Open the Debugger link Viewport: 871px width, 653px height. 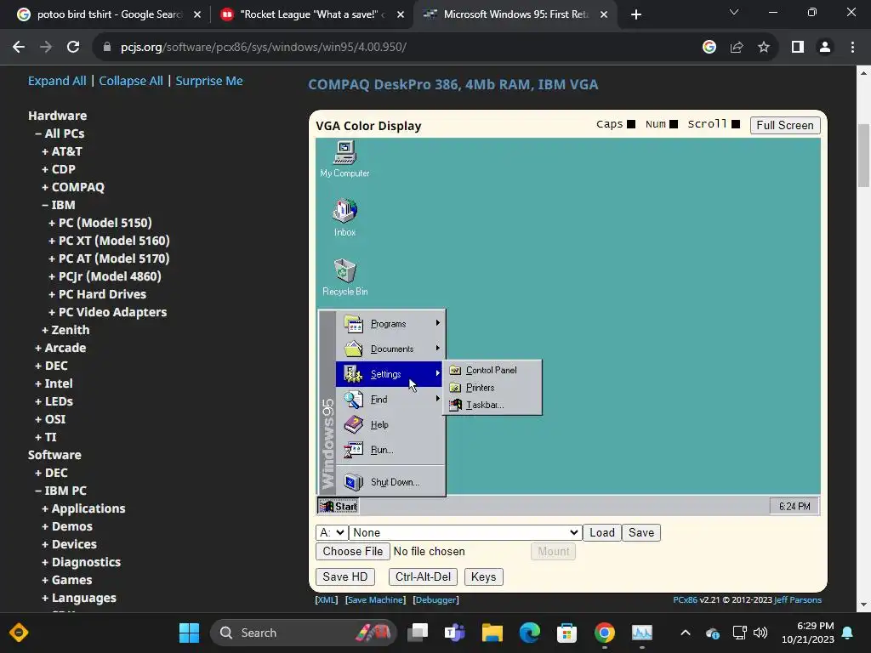click(435, 599)
